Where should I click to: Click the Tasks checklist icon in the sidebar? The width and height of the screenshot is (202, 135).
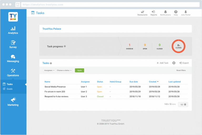pyautogui.click(x=4, y=84)
